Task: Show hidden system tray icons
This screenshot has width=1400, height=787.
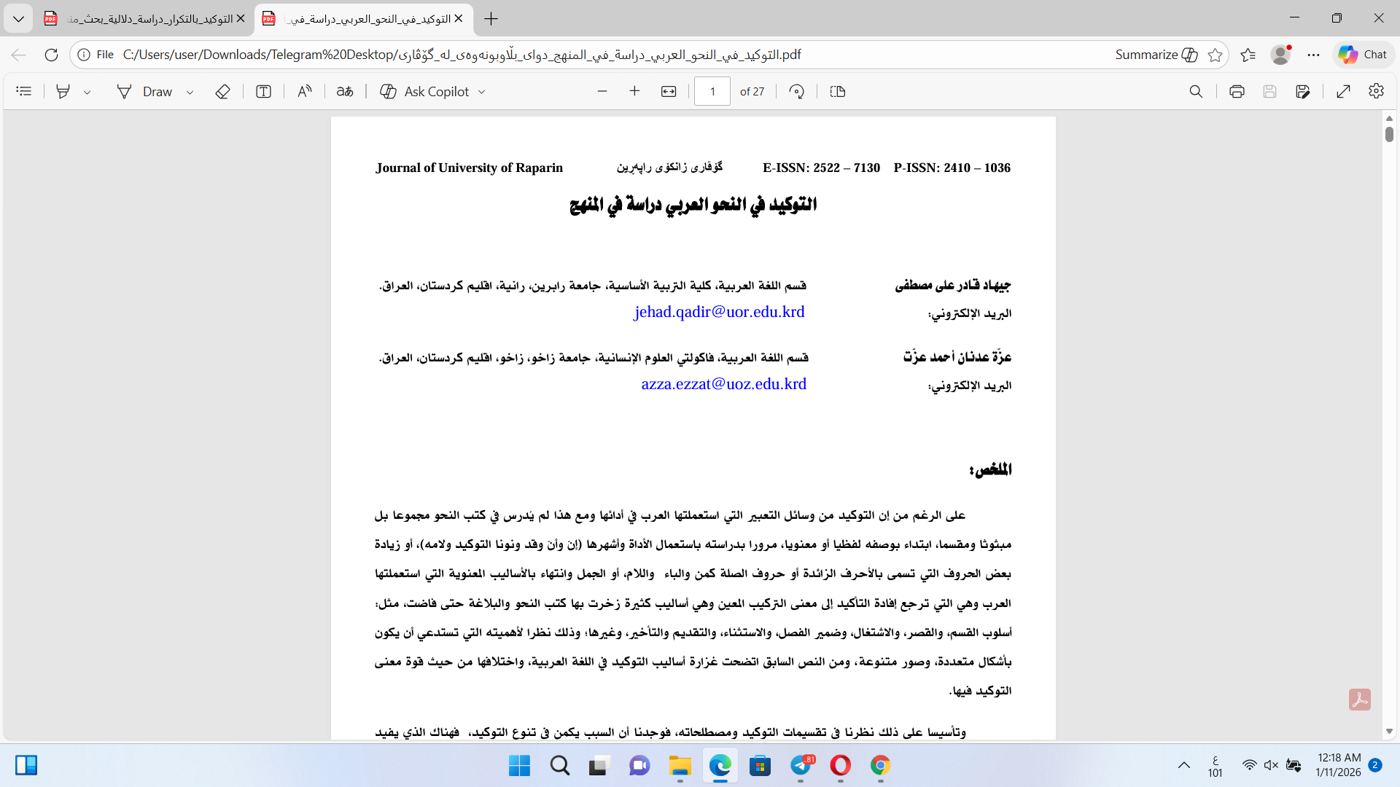Action: 1184,765
